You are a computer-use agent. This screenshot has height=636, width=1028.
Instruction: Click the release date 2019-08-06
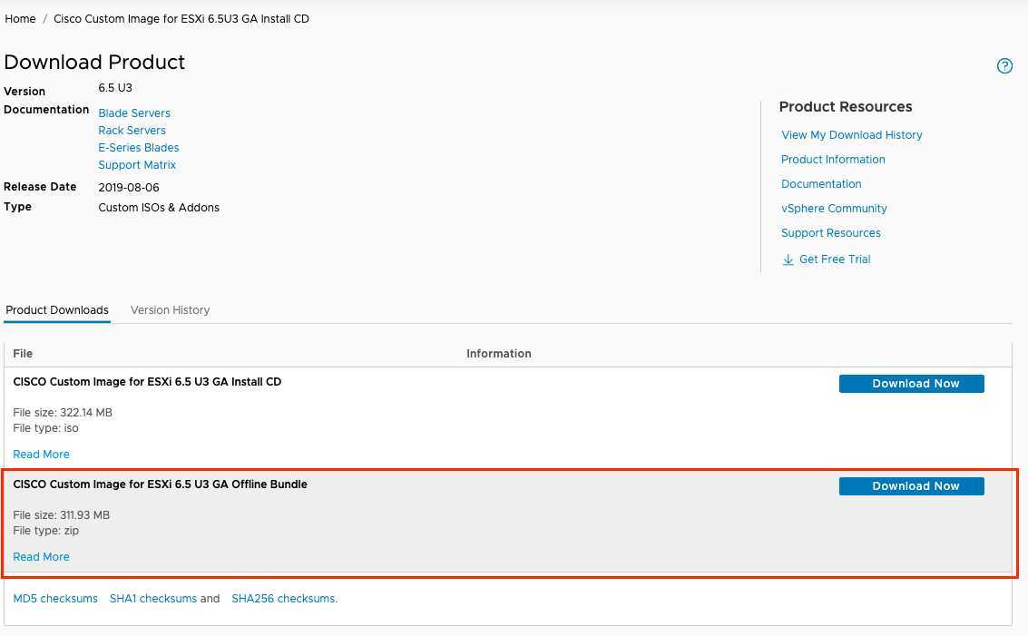(x=129, y=188)
